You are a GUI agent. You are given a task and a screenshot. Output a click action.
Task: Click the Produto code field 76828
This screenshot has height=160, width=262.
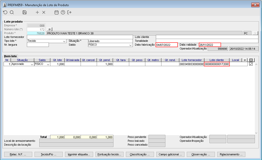36,33
